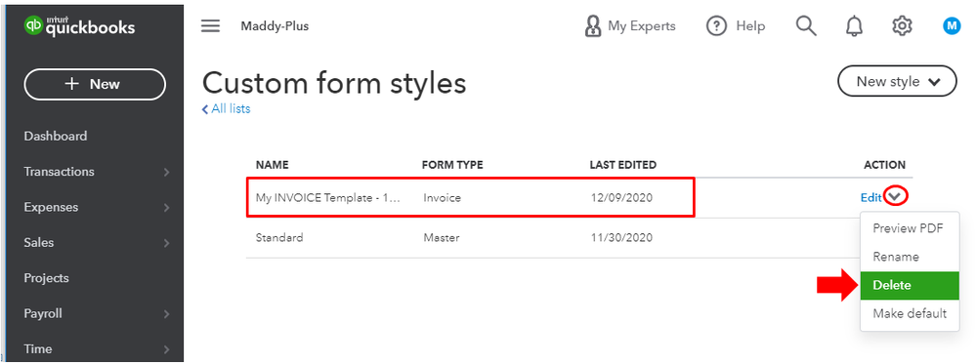The image size is (976, 364).
Task: Click the hamburger menu icon
Action: (210, 26)
